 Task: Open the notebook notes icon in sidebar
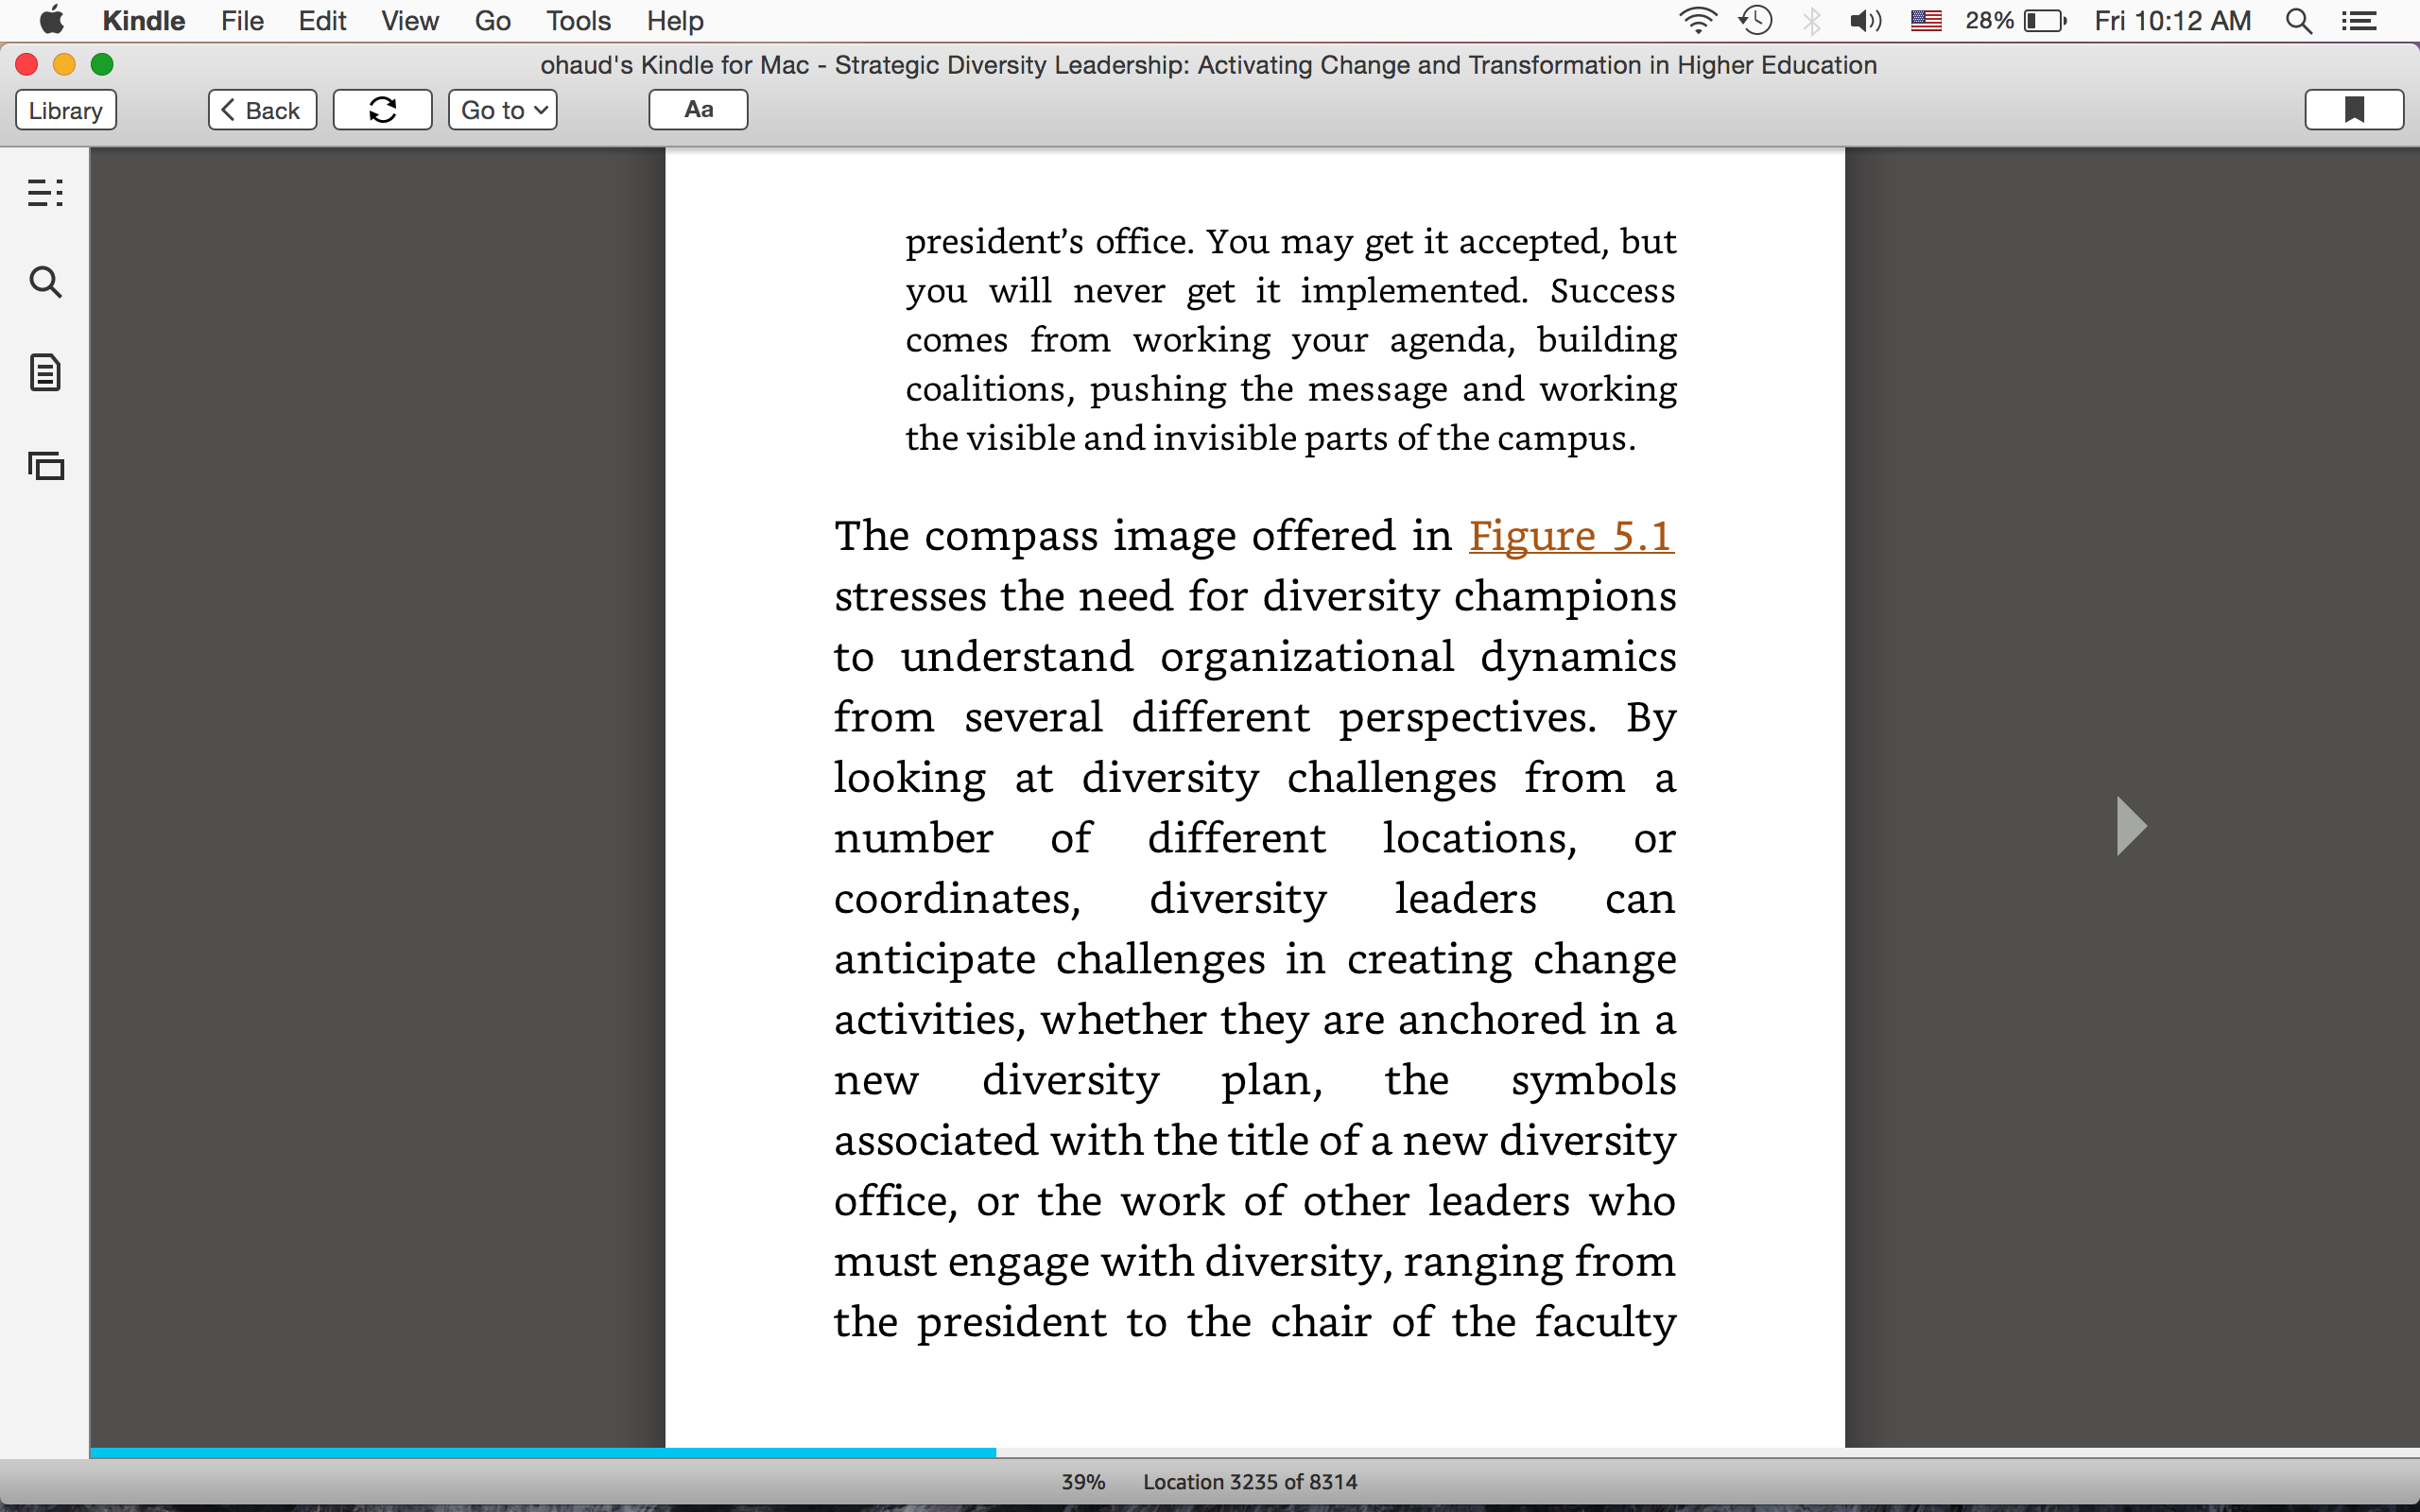click(45, 373)
